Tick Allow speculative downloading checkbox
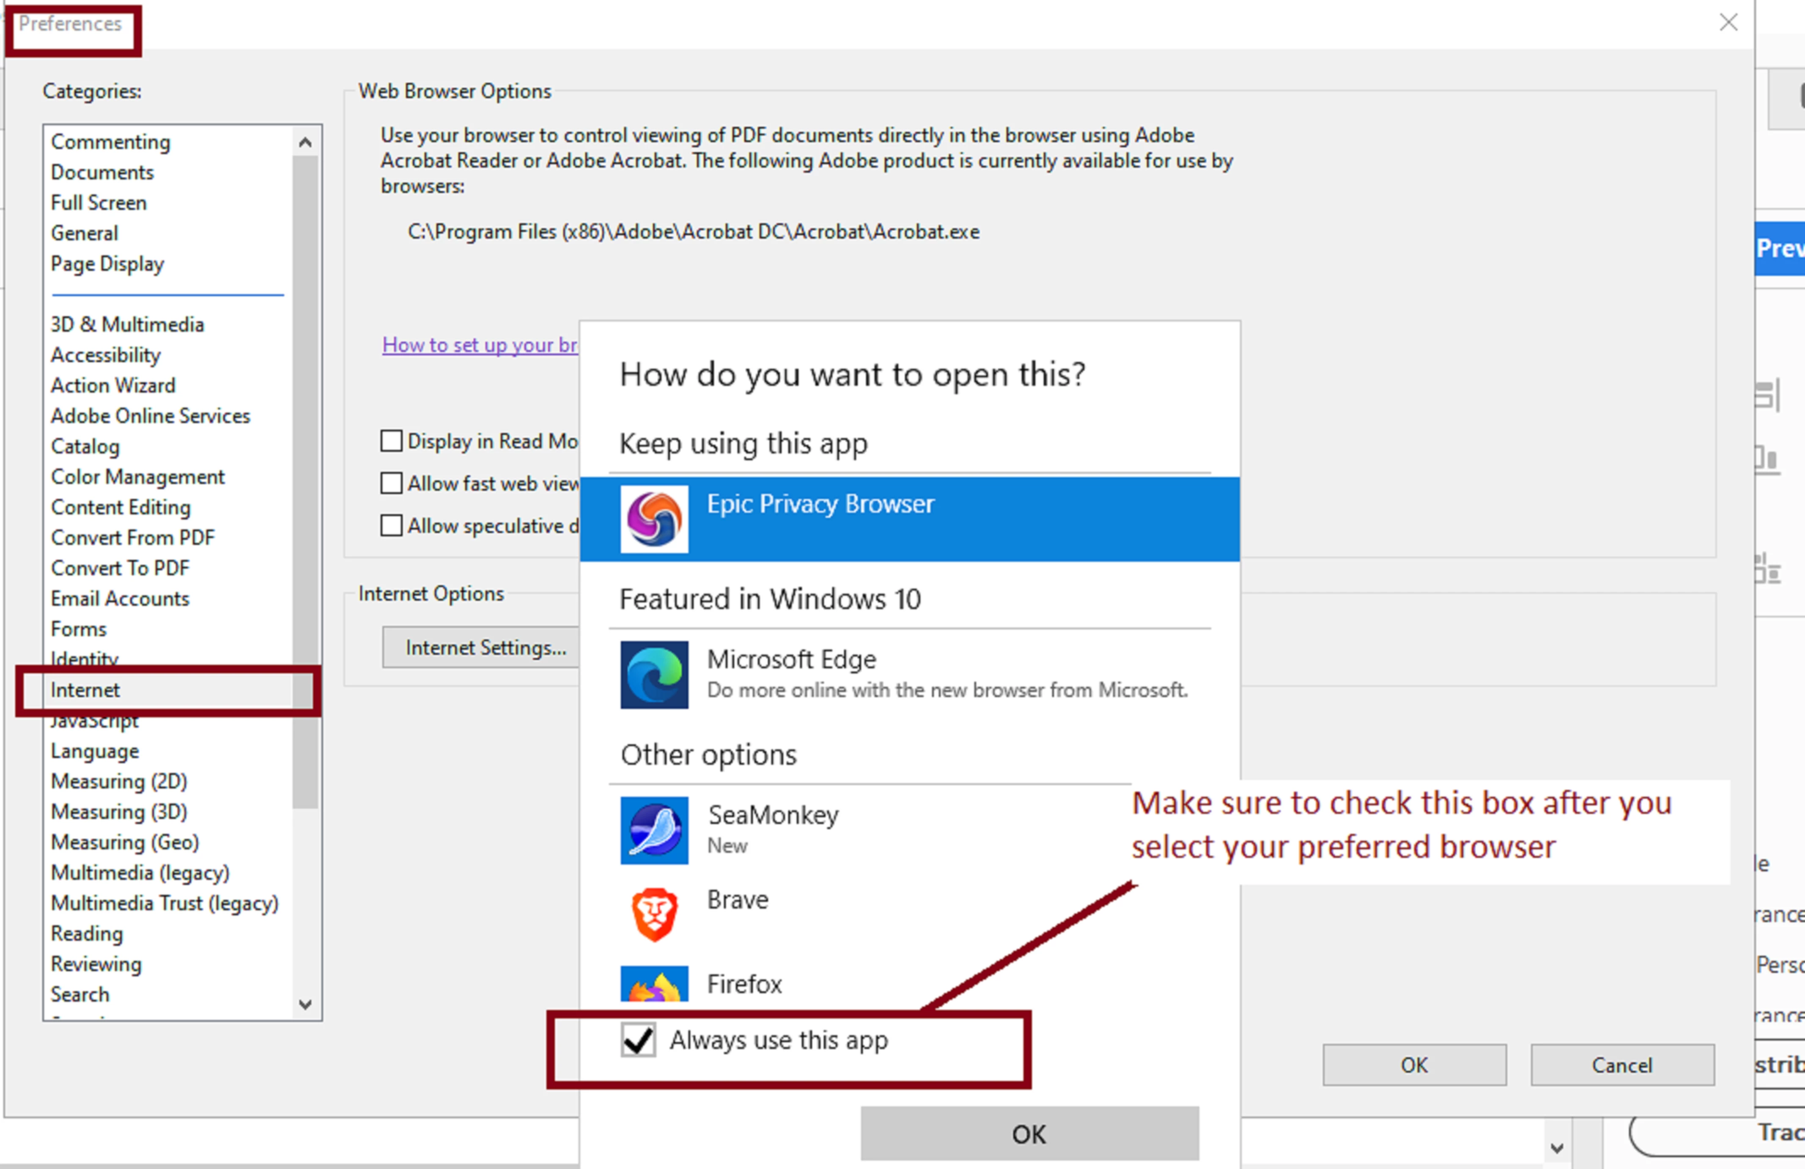Viewport: 1805px width, 1169px height. tap(391, 525)
